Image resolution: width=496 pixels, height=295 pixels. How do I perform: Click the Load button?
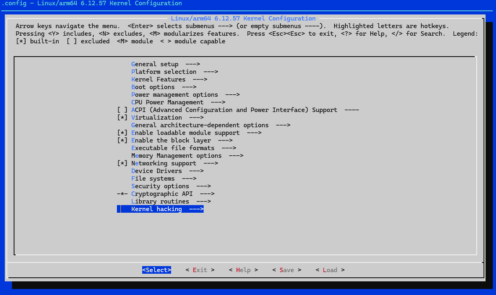tap(330, 270)
